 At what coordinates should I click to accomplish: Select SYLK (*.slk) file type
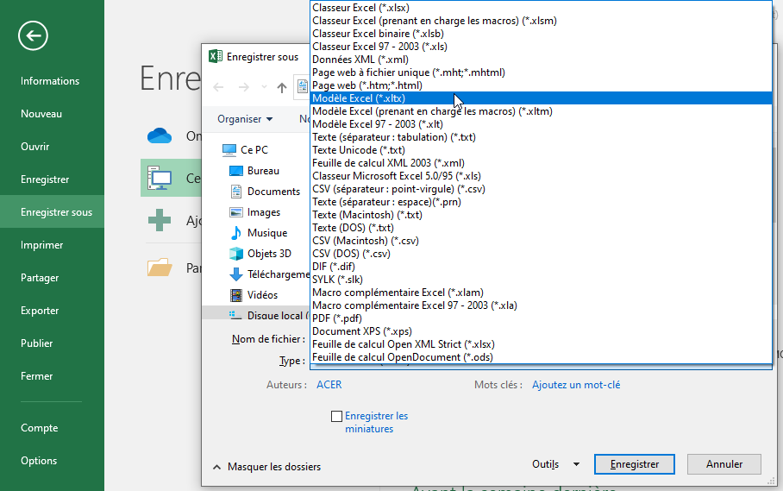click(541, 280)
